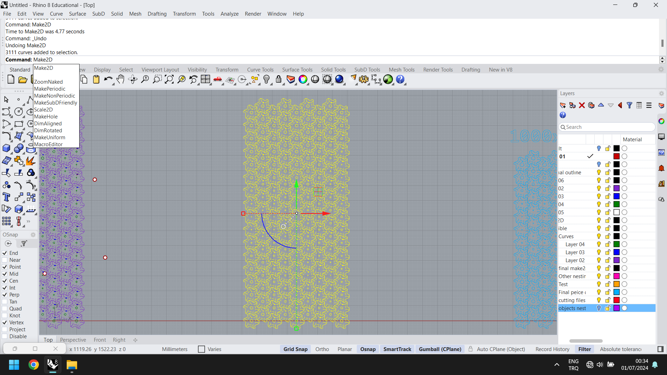Toggle the End osnap checkbox
Image resolution: width=667 pixels, height=375 pixels.
(5, 253)
